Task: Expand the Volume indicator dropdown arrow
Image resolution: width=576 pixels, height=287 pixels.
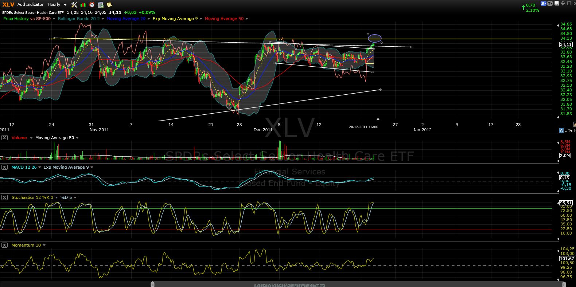Action: (31, 138)
